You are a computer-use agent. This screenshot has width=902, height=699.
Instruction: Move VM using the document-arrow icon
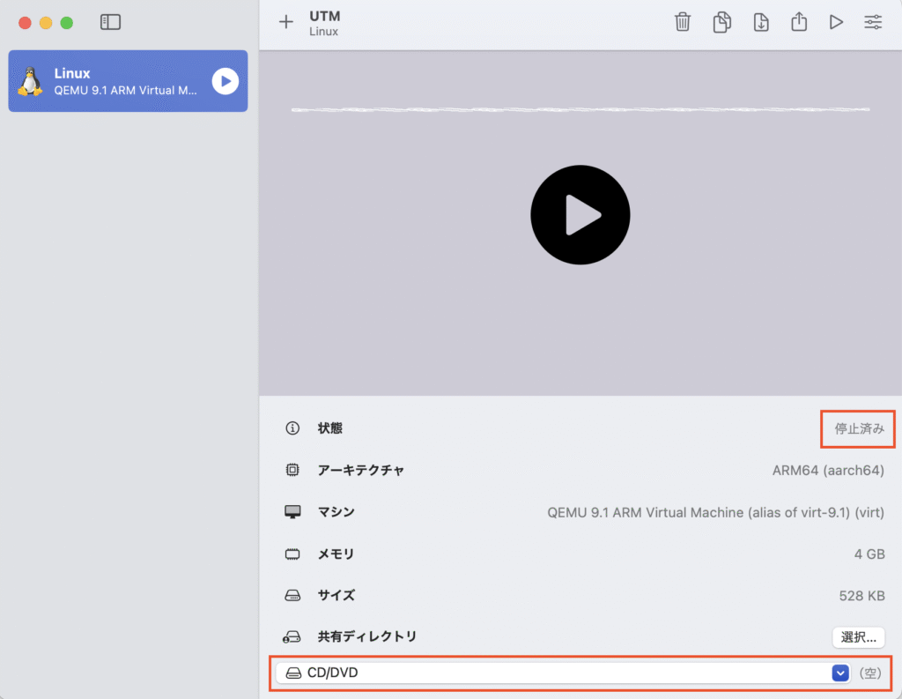[x=760, y=22]
